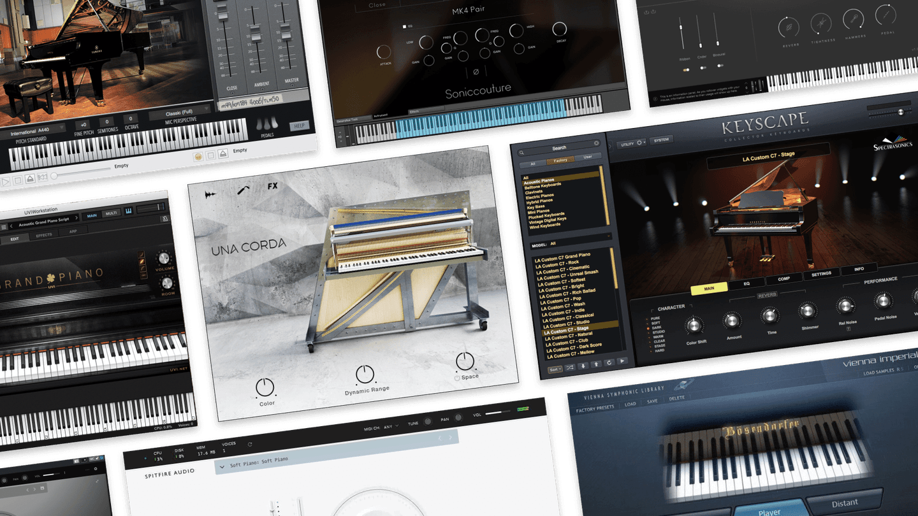
Task: Toggle the TUNE knob switch in Spitfire Audio
Action: click(428, 422)
